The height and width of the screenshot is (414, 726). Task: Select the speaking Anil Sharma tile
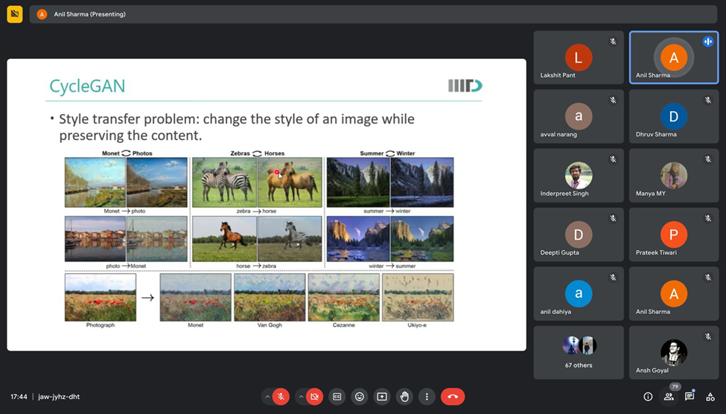tap(674, 57)
